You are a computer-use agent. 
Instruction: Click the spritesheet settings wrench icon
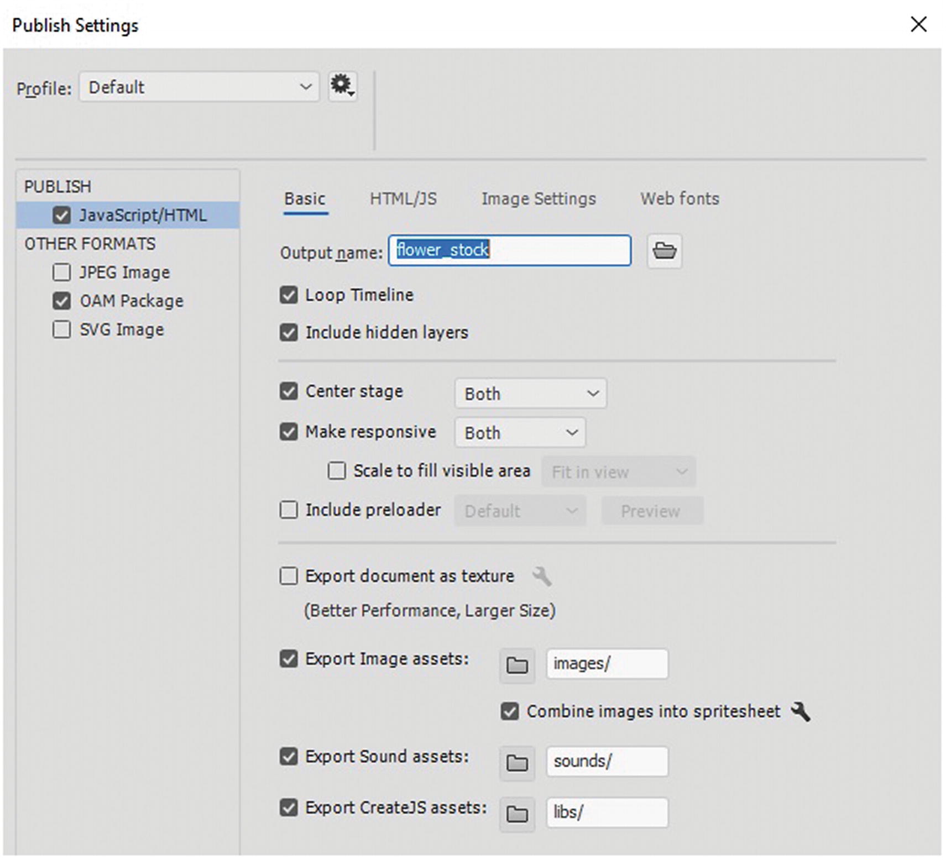click(800, 711)
